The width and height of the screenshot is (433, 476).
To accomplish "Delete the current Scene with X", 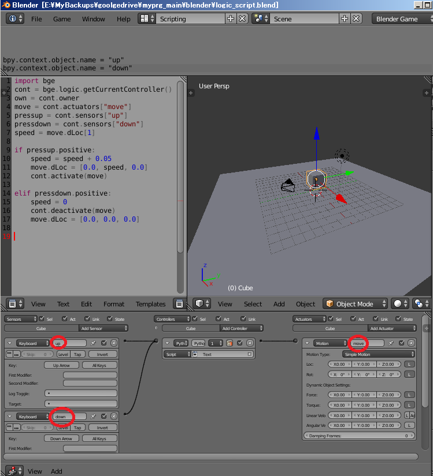I will pos(356,19).
